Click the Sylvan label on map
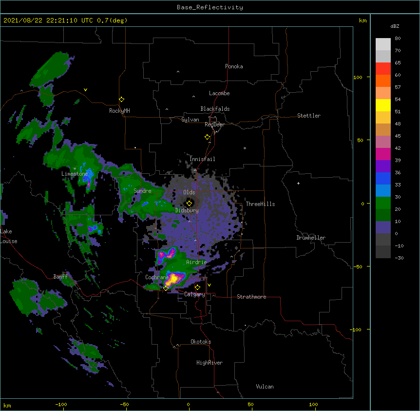This screenshot has height=411, width=420. [190, 120]
